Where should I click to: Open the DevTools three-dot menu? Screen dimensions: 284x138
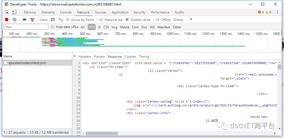tap(277, 12)
